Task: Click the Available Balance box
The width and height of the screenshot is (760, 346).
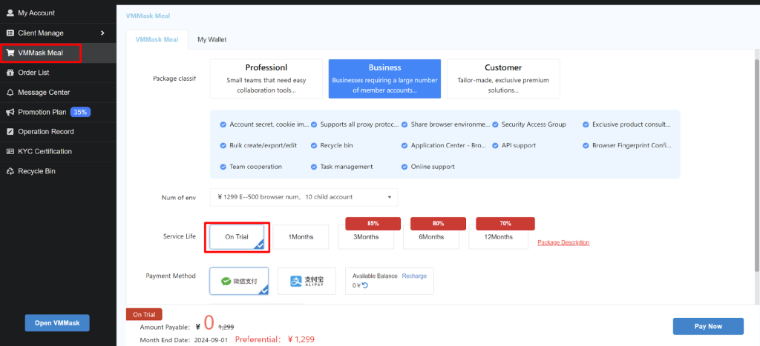Action: (390, 281)
